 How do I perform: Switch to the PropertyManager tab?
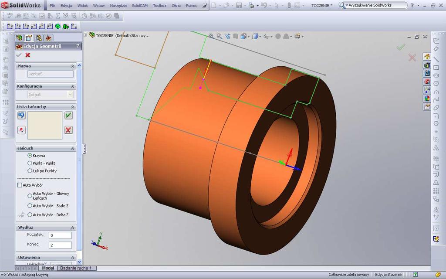coord(29,37)
